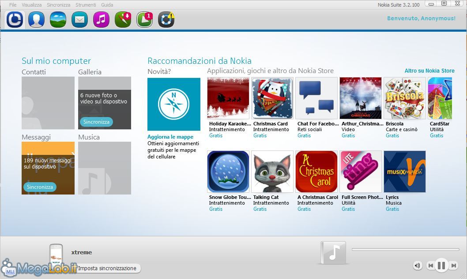This screenshot has height=279, width=467.
Task: Open the Messages envelope toolbar icon
Action: [x=79, y=20]
